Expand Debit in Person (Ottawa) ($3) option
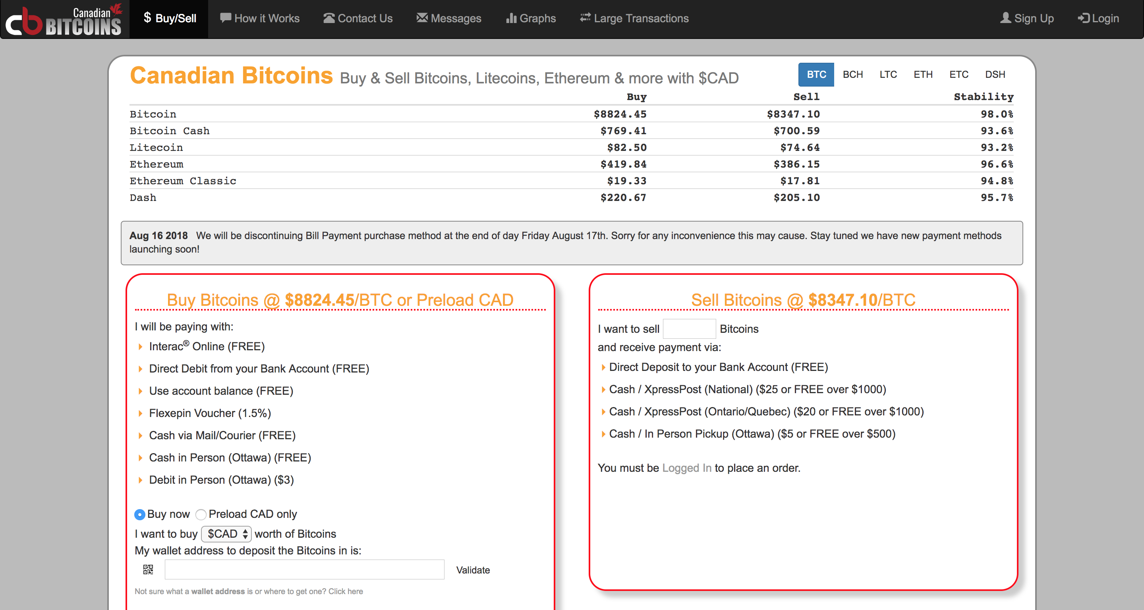Viewport: 1144px width, 610px height. point(221,479)
